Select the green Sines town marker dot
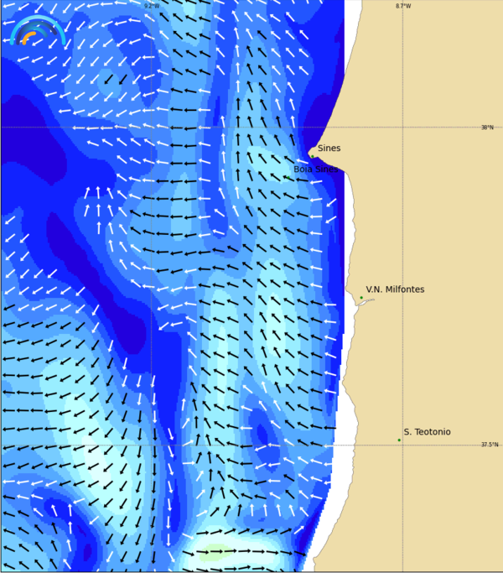This screenshot has width=503, height=573. click(313, 155)
